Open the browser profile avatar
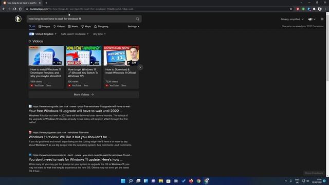 click(320, 9)
